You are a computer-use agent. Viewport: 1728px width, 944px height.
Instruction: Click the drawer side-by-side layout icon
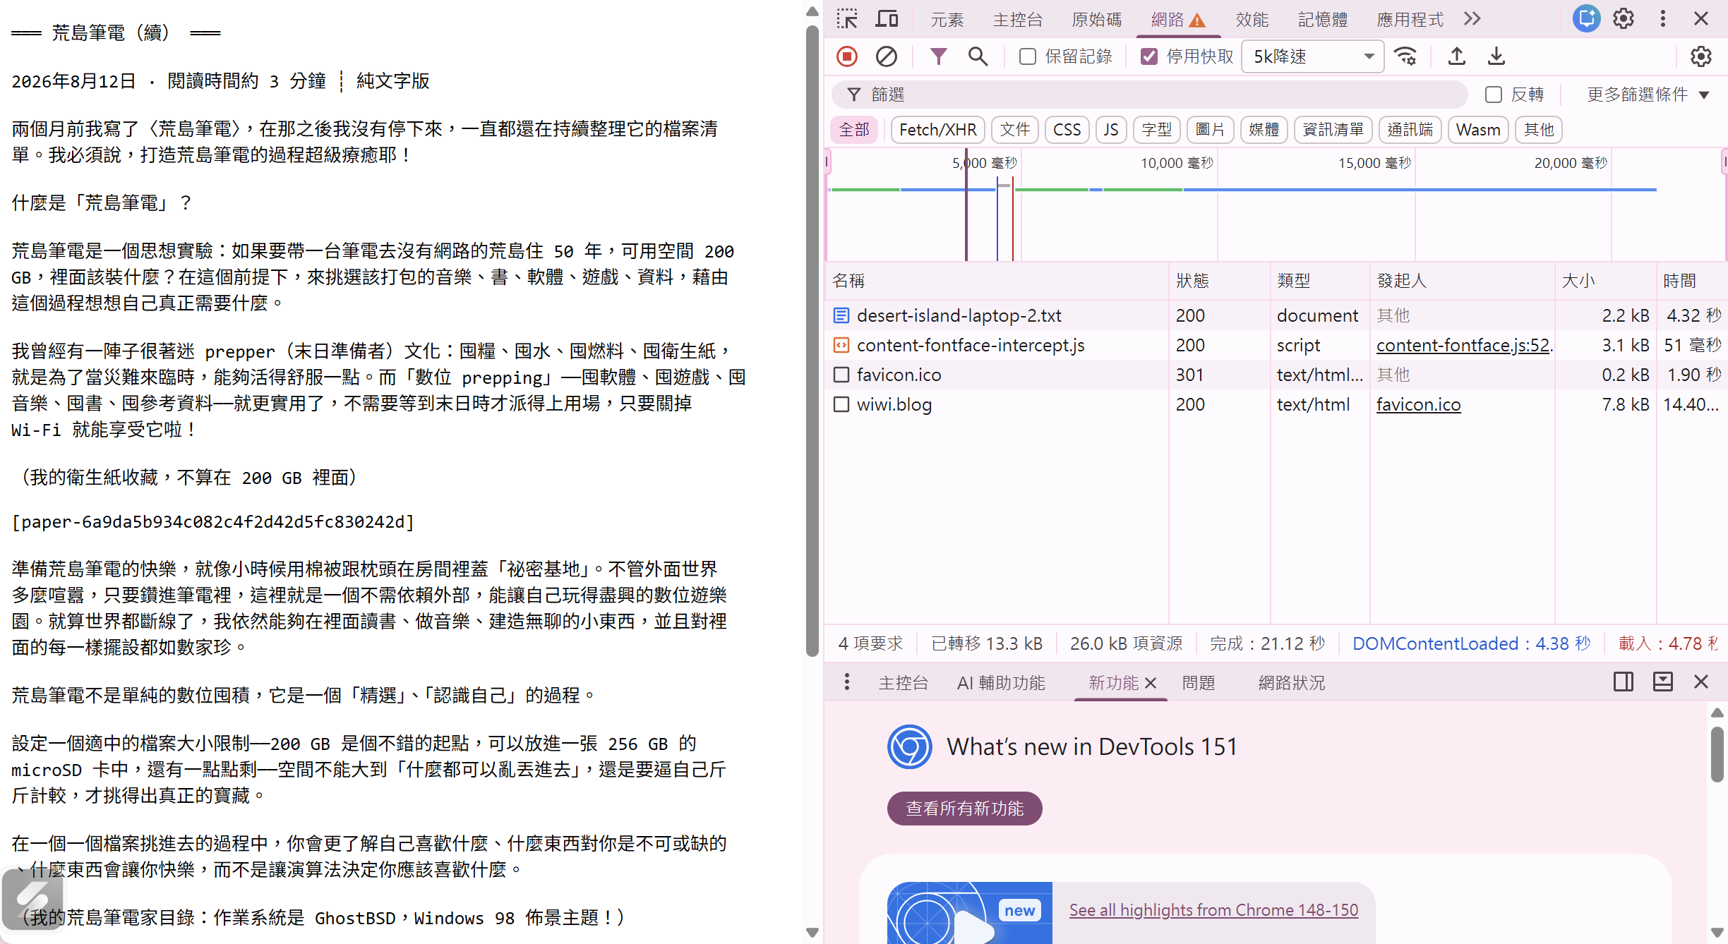(1624, 682)
